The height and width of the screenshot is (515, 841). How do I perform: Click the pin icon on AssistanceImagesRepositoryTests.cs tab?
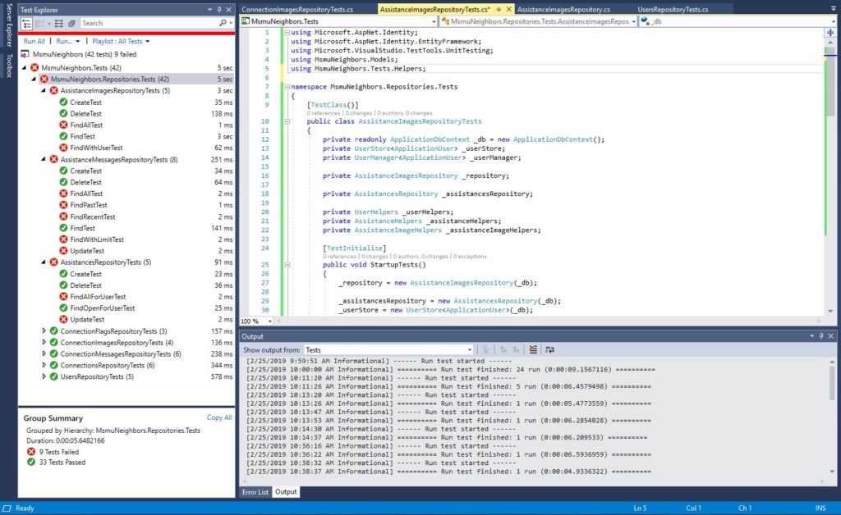point(499,10)
